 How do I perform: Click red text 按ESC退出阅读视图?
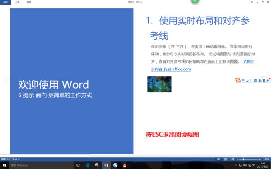click(173, 134)
